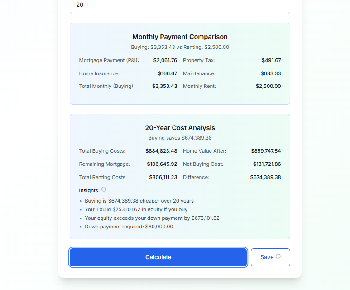Image resolution: width=350 pixels, height=290 pixels.
Task: Select the Monthly Payment Comparison heading
Action: 180,37
